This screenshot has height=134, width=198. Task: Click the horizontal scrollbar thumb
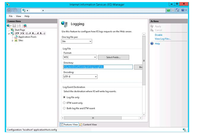click(x=93, y=118)
